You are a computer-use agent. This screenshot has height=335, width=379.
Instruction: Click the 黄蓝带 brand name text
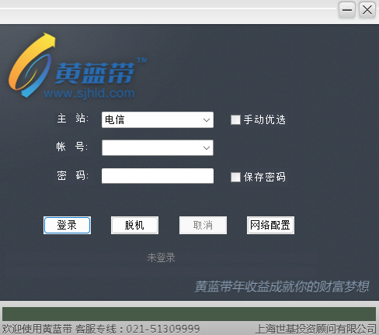point(95,74)
